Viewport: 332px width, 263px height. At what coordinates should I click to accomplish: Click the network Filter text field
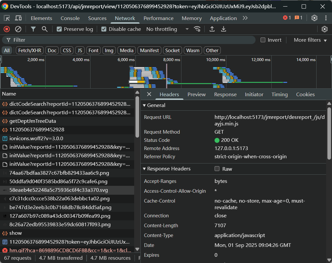tap(129, 40)
